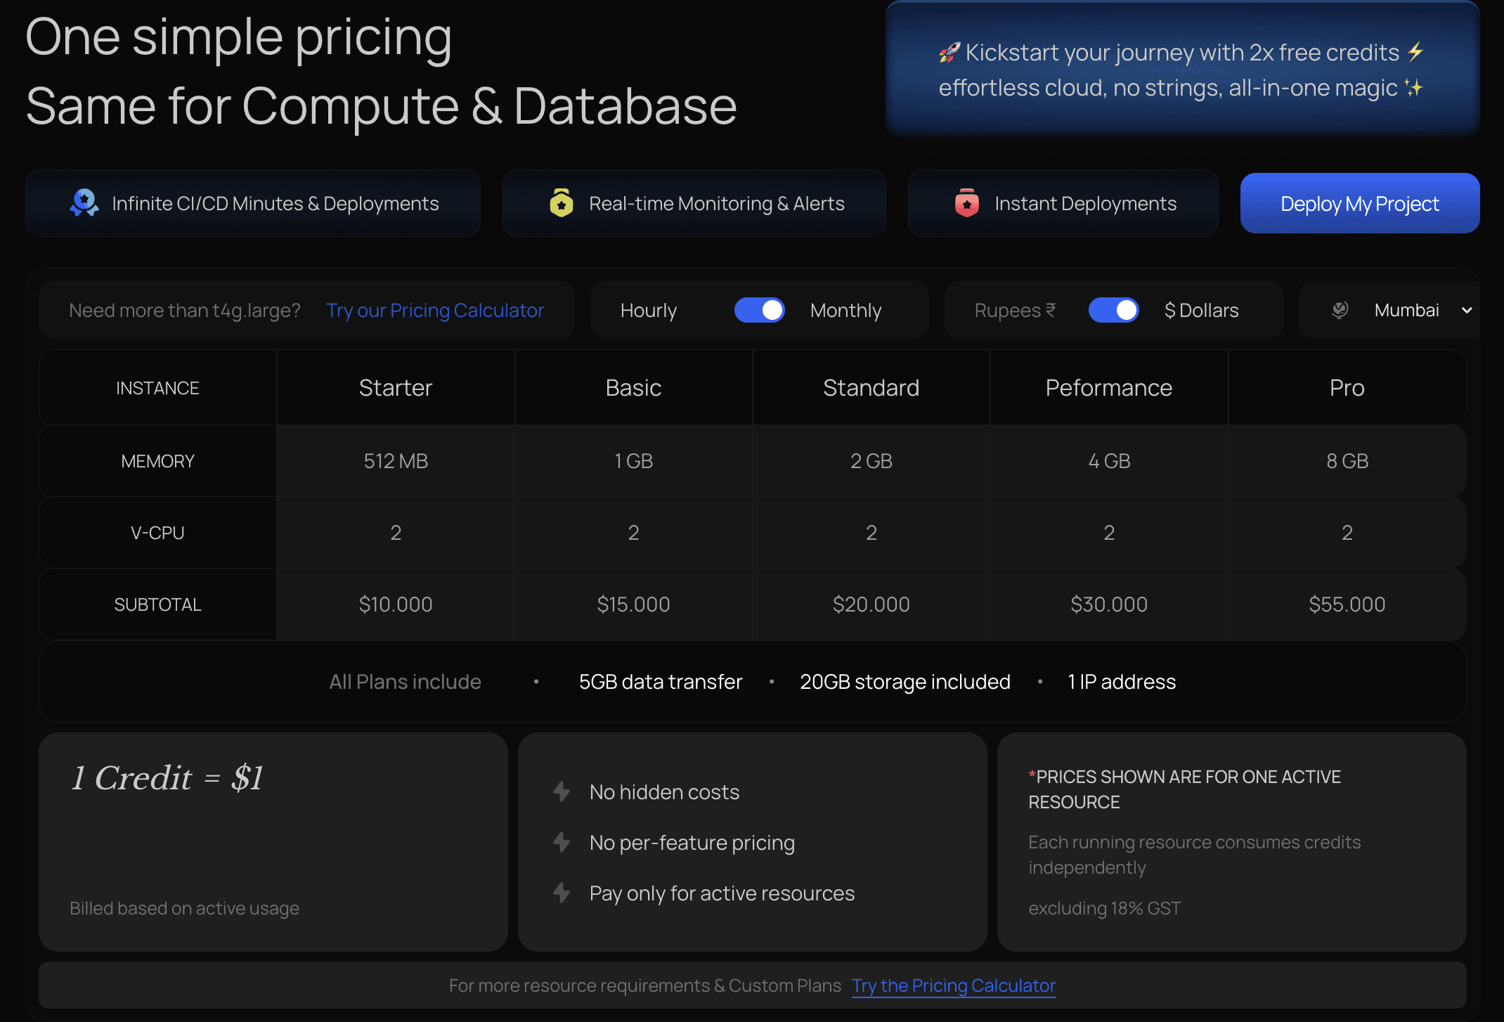Click the $30.000 Peformance subtotal

(1109, 604)
